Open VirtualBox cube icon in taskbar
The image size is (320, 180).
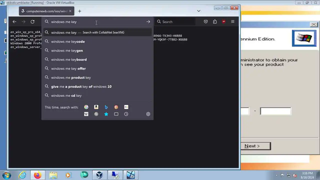[99, 175]
